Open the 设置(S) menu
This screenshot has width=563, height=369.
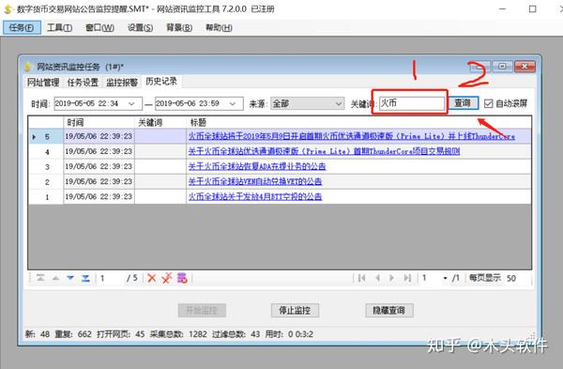click(x=140, y=27)
